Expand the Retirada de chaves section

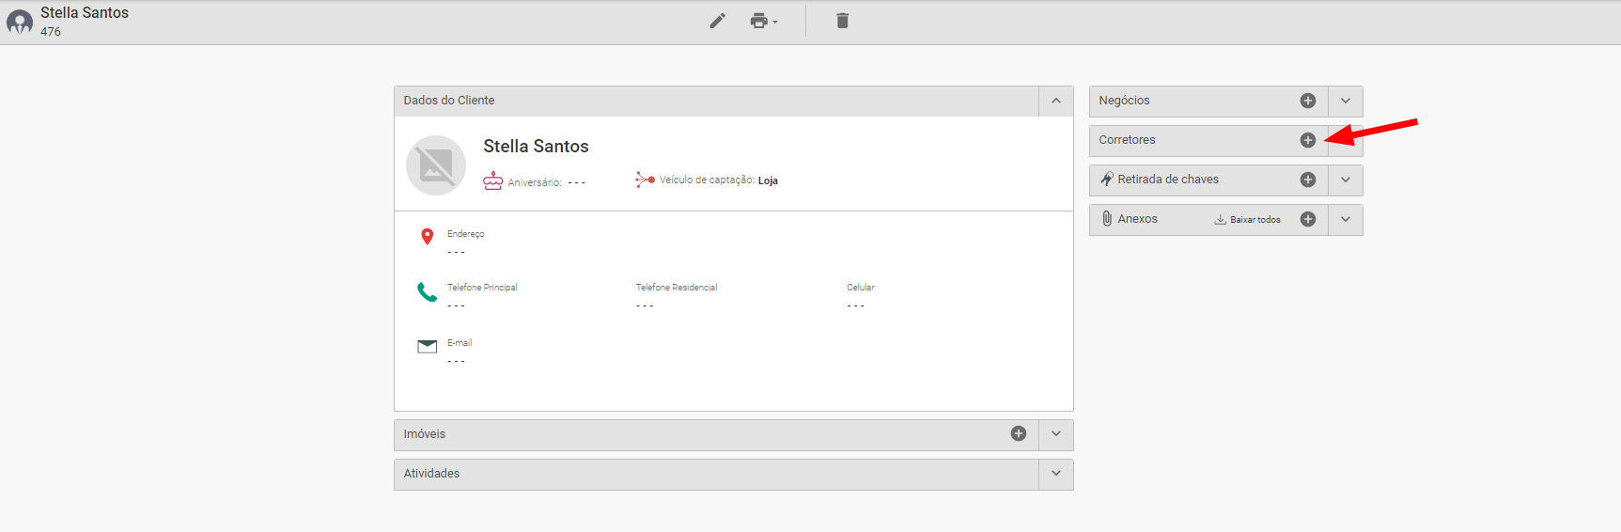(x=1345, y=180)
